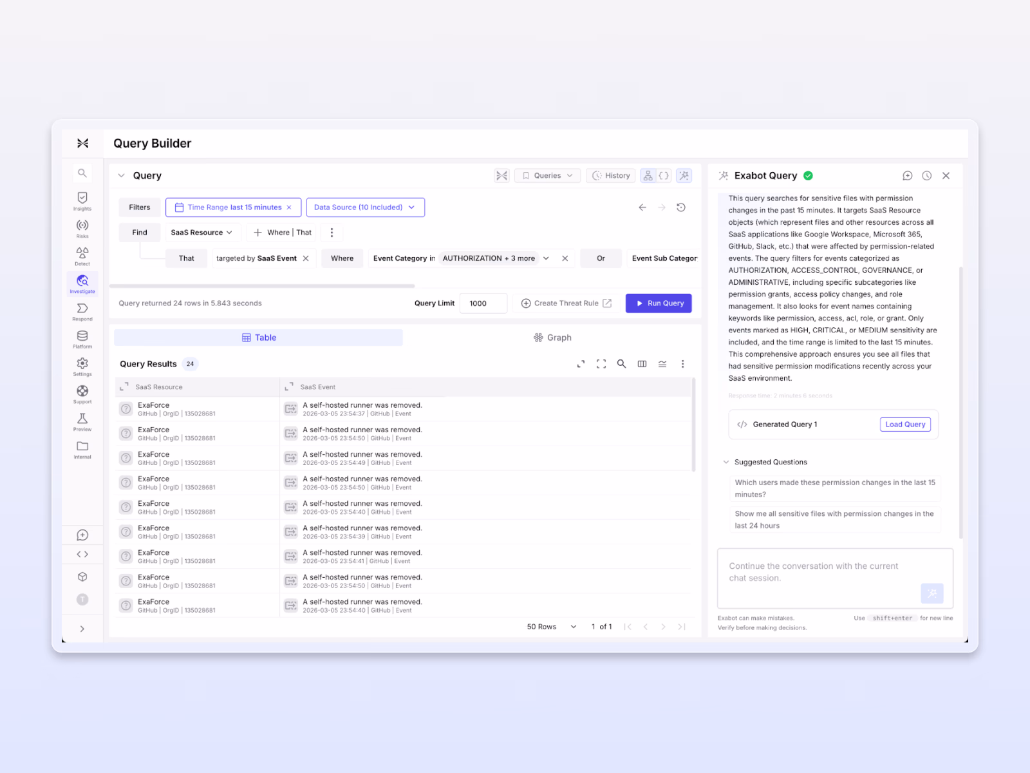Navigate to the Detect section
The height and width of the screenshot is (773, 1030).
(82, 255)
